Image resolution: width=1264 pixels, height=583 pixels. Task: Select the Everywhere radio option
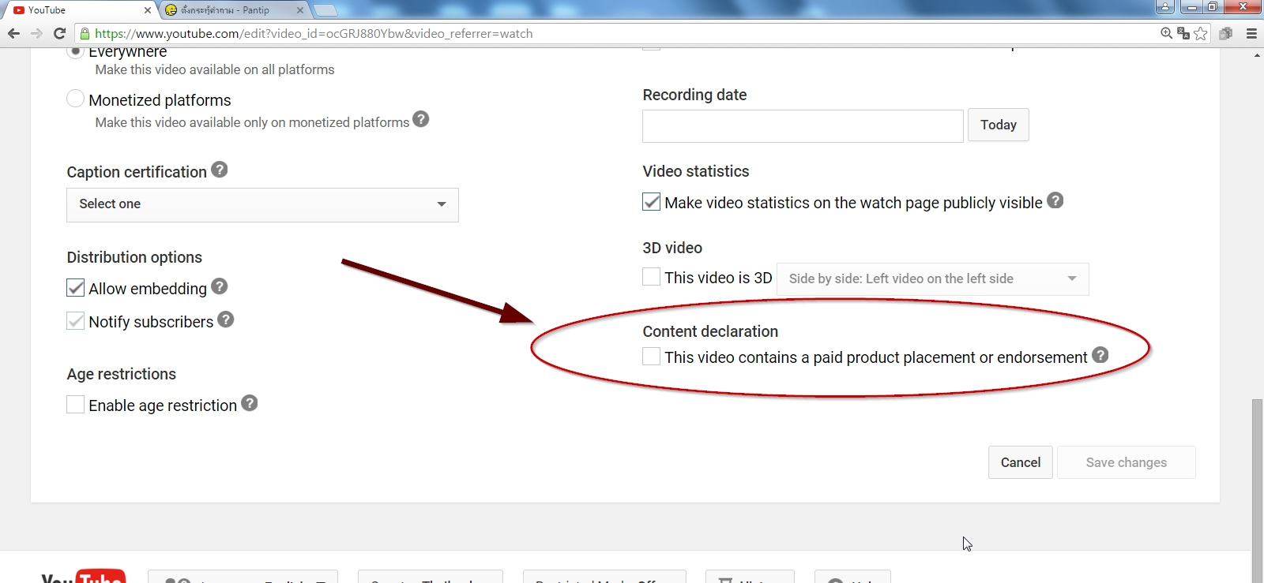(75, 50)
